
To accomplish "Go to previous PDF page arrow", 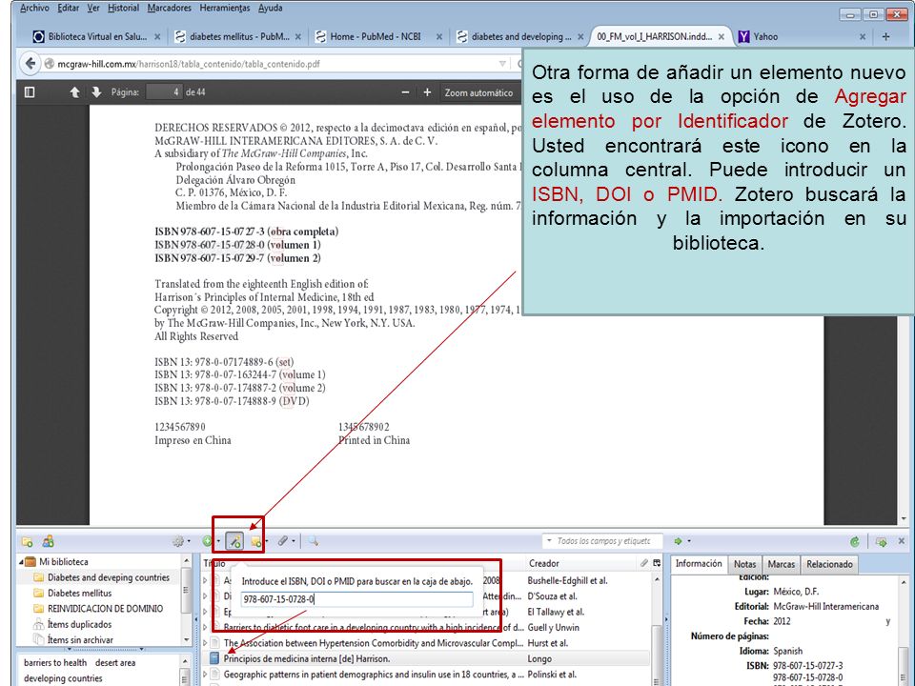I will [74, 92].
